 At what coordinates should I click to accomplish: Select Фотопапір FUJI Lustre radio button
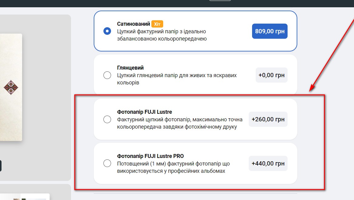pyautogui.click(x=107, y=119)
